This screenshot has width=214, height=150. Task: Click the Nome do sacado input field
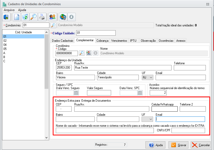105,131
